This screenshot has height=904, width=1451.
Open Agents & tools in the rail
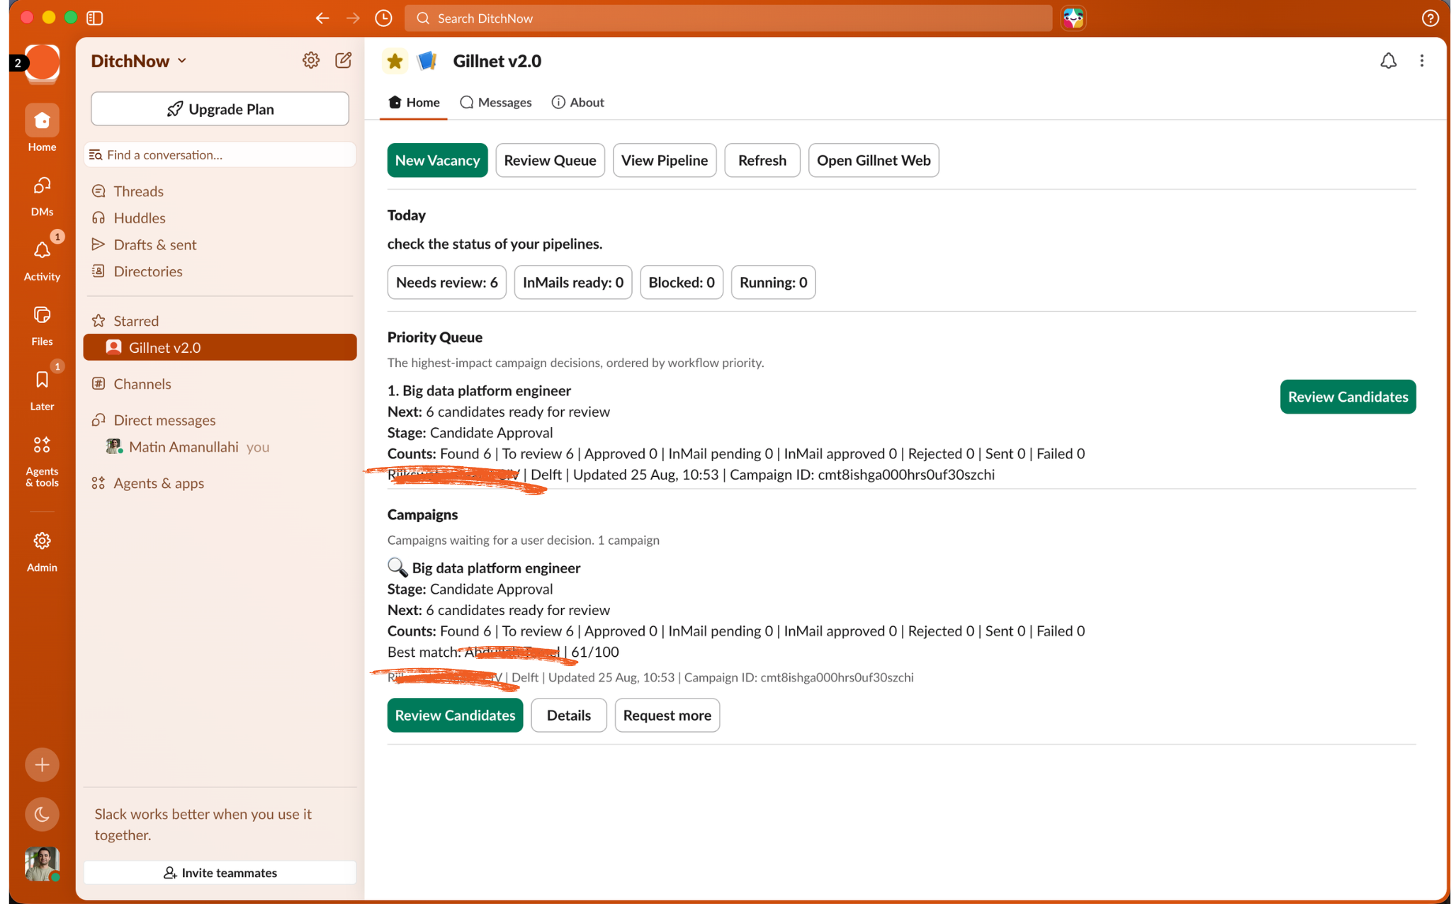click(42, 461)
